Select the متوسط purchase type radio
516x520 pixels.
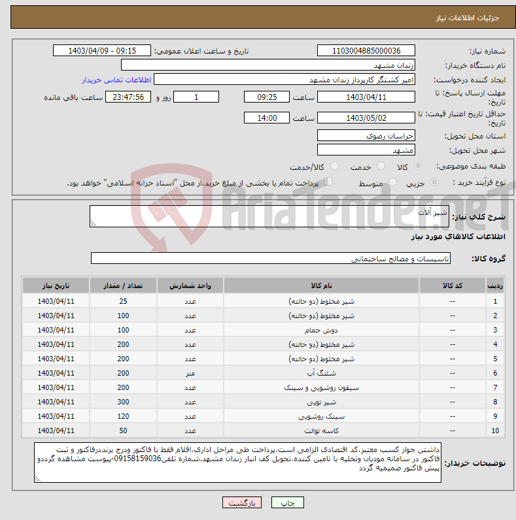[392, 182]
